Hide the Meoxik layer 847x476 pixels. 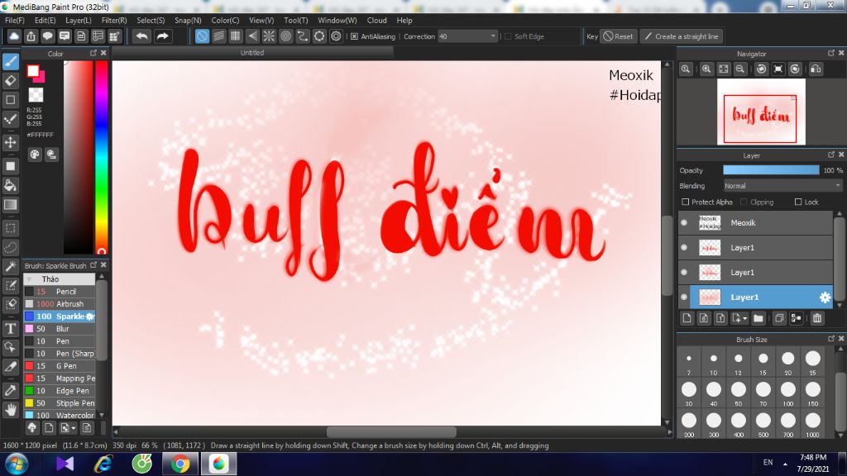click(684, 223)
